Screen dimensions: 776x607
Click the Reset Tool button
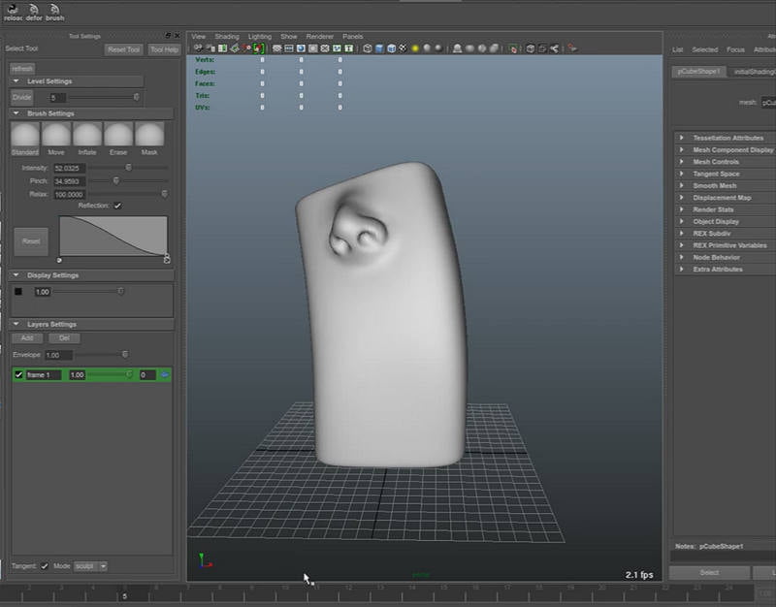point(123,49)
